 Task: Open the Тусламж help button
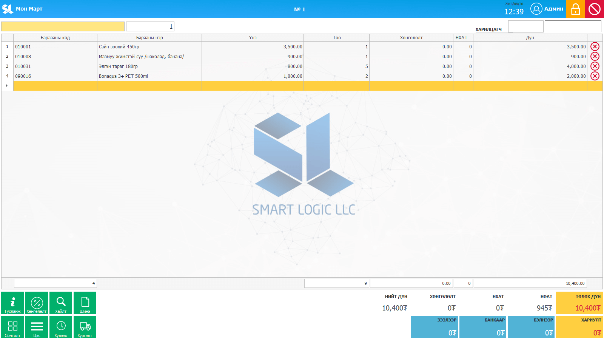pyautogui.click(x=12, y=303)
